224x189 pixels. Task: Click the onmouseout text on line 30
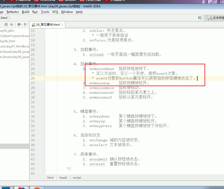point(101,97)
